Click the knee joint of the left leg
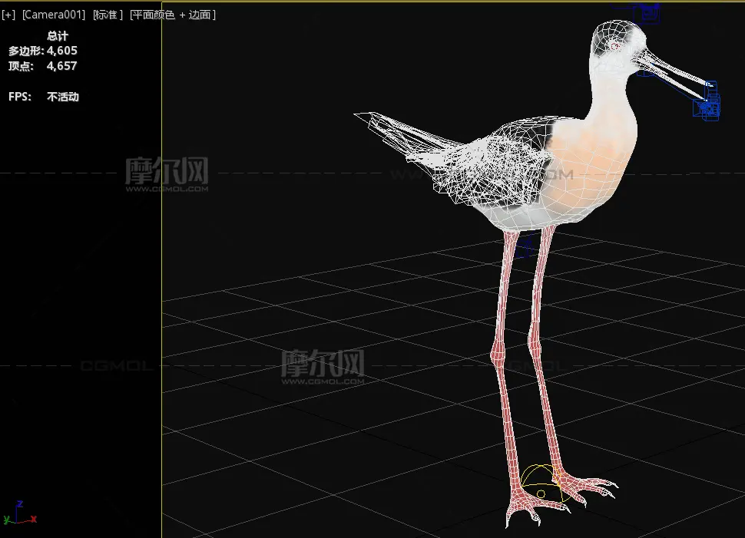 pos(497,356)
